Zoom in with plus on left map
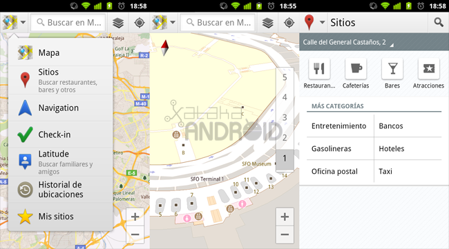The width and height of the screenshot is (449, 249). point(135,217)
